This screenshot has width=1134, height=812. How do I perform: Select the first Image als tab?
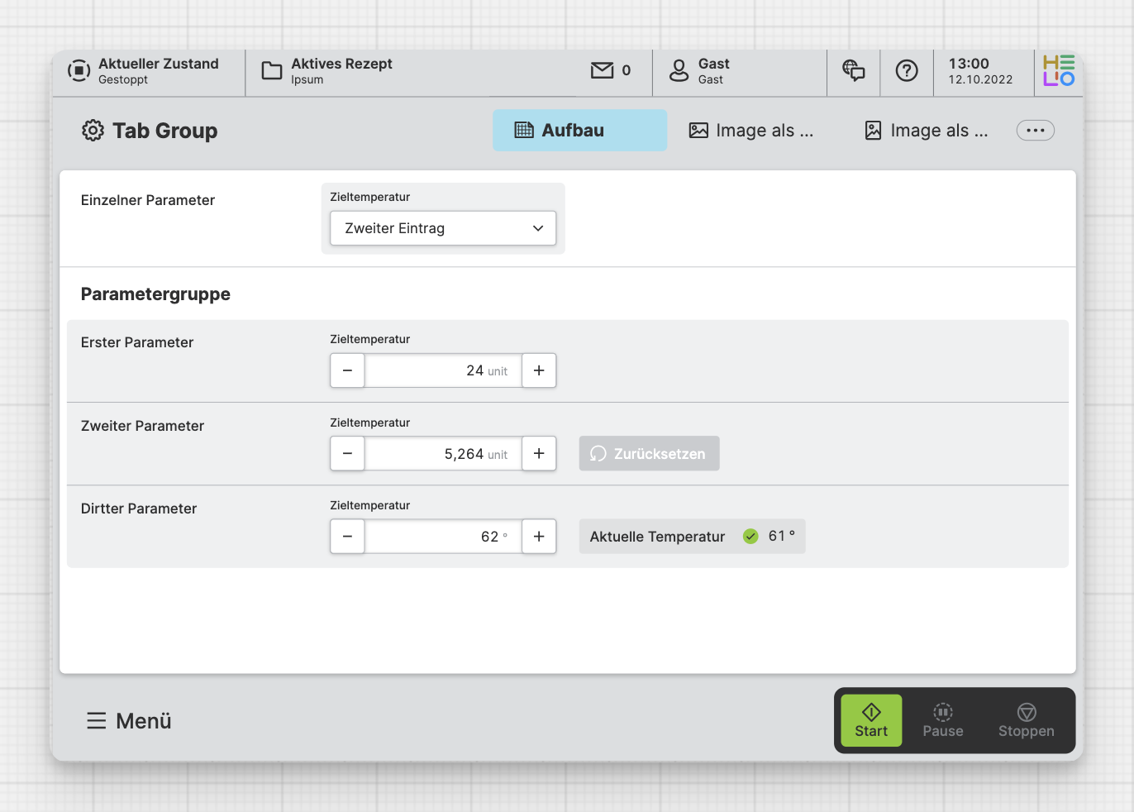pyautogui.click(x=751, y=131)
